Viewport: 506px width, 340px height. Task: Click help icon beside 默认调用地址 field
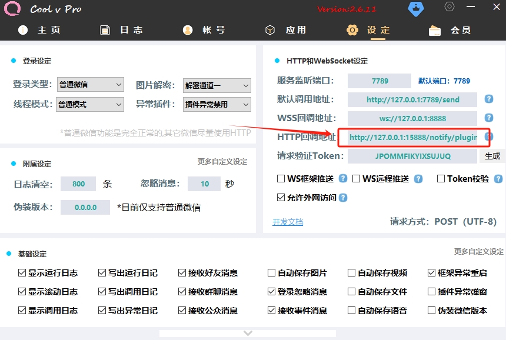(488, 99)
